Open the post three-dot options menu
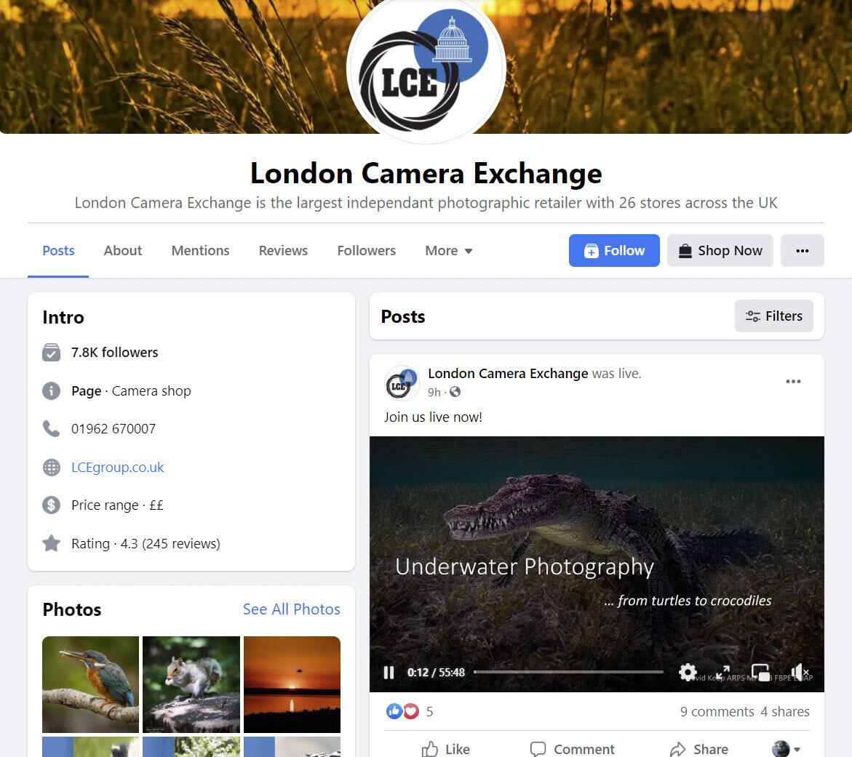The height and width of the screenshot is (757, 852). point(793,381)
